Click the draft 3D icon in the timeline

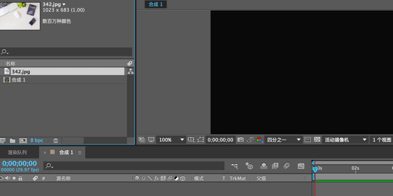tap(249, 166)
